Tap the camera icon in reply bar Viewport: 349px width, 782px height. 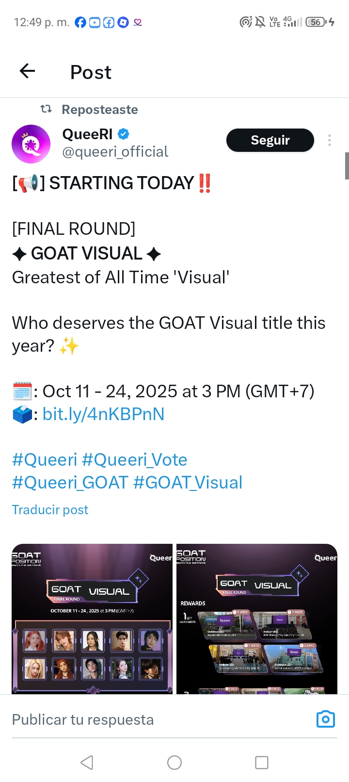[325, 719]
